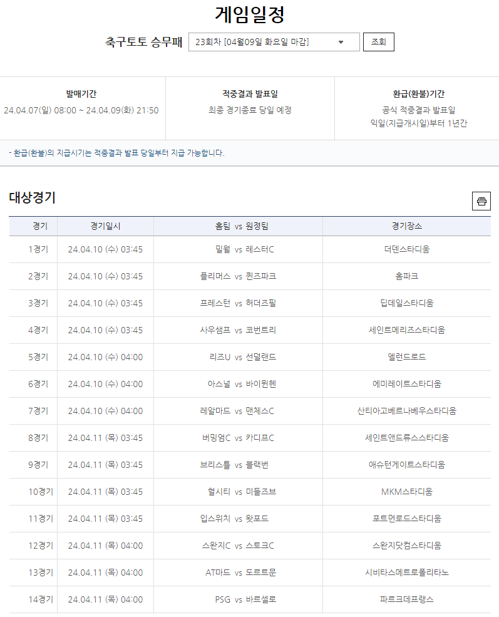Click the 적중결과 발표일 heading
This screenshot has width=499, height=617.
click(x=250, y=94)
